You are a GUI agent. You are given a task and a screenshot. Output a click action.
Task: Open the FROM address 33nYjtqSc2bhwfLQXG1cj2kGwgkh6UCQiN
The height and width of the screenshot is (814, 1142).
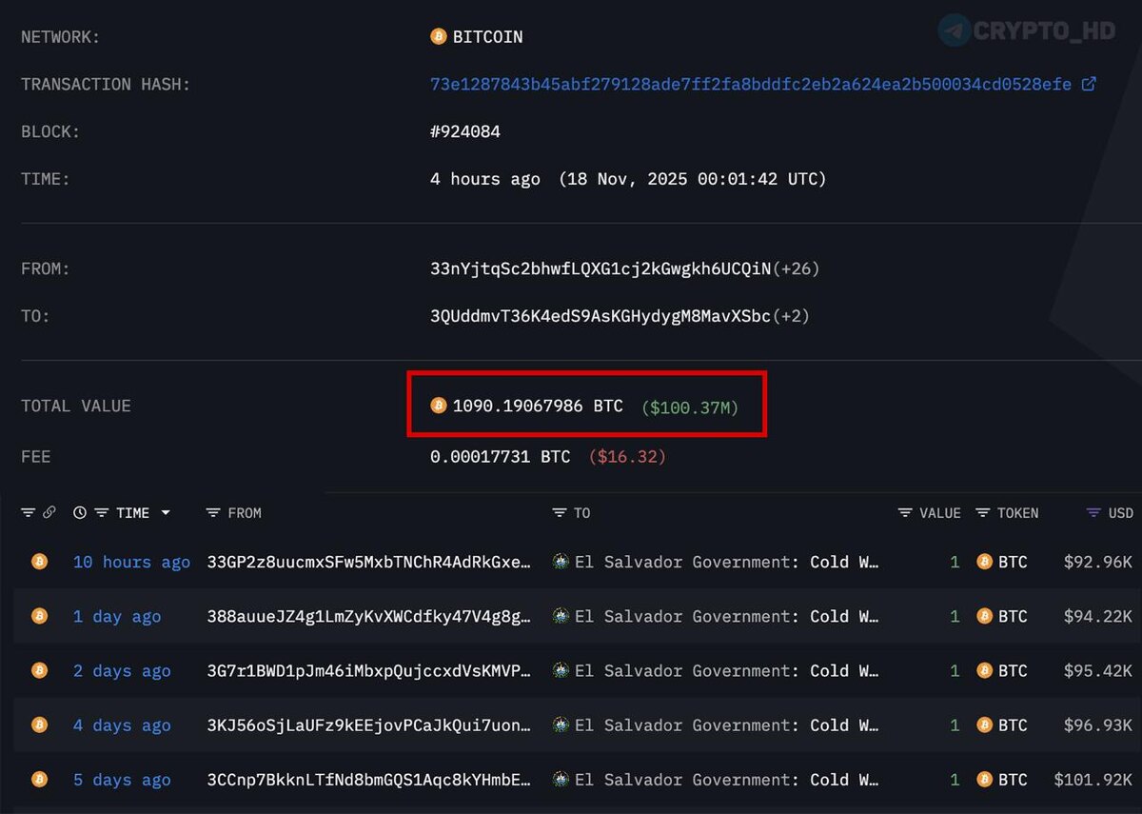click(x=601, y=268)
